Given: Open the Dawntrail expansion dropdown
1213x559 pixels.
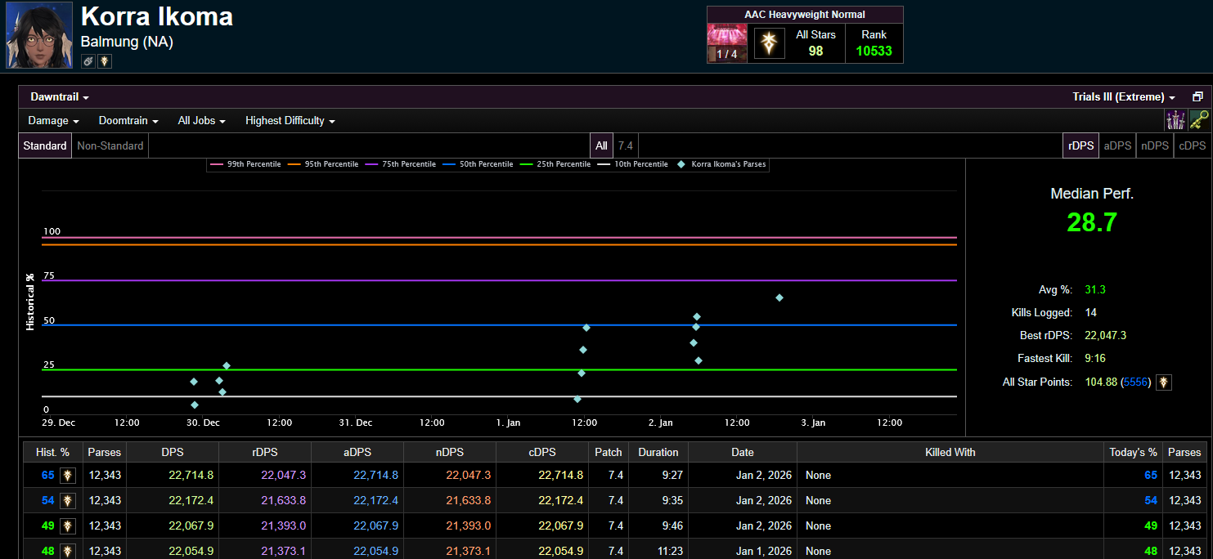Looking at the screenshot, I should (x=60, y=96).
